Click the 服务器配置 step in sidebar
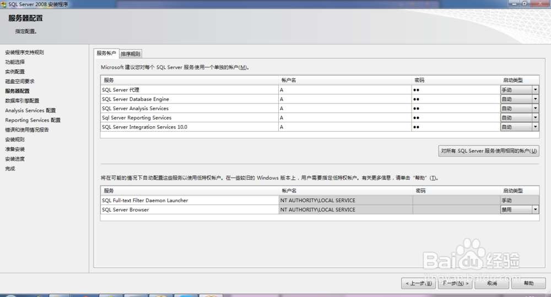The width and height of the screenshot is (551, 297). (17, 91)
